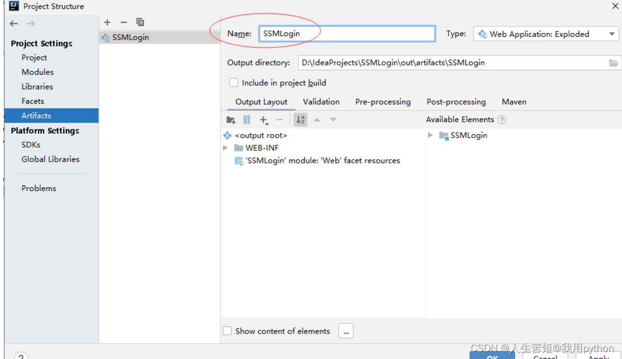Go forward with the right arrow

pyautogui.click(x=31, y=23)
